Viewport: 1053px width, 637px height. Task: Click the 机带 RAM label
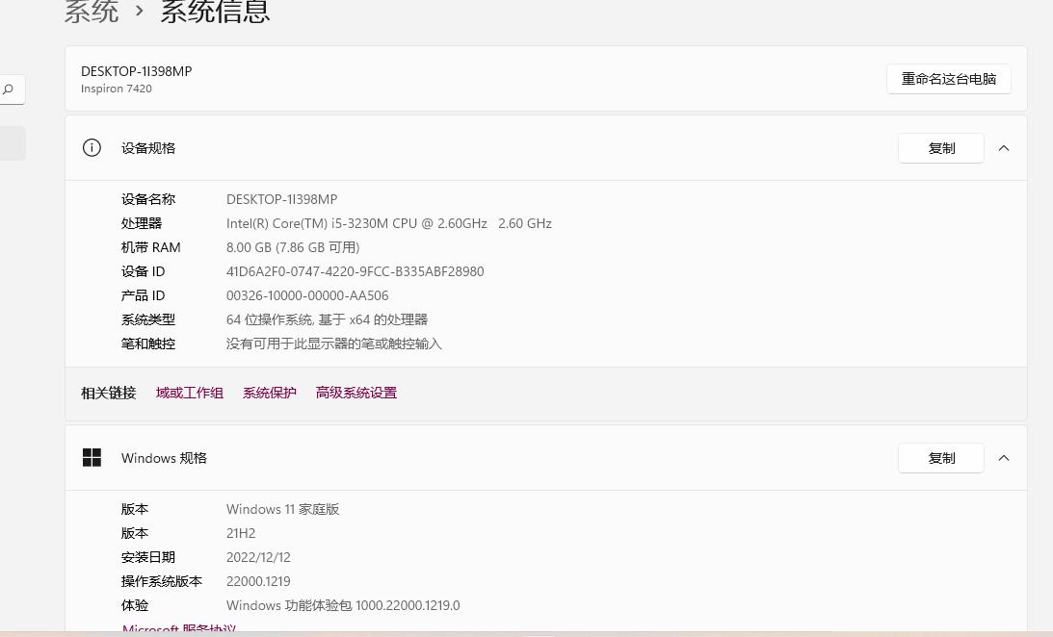tap(150, 247)
